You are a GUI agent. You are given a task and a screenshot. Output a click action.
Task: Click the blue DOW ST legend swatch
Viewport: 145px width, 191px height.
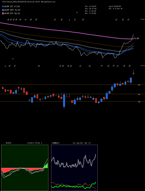point(3,6)
